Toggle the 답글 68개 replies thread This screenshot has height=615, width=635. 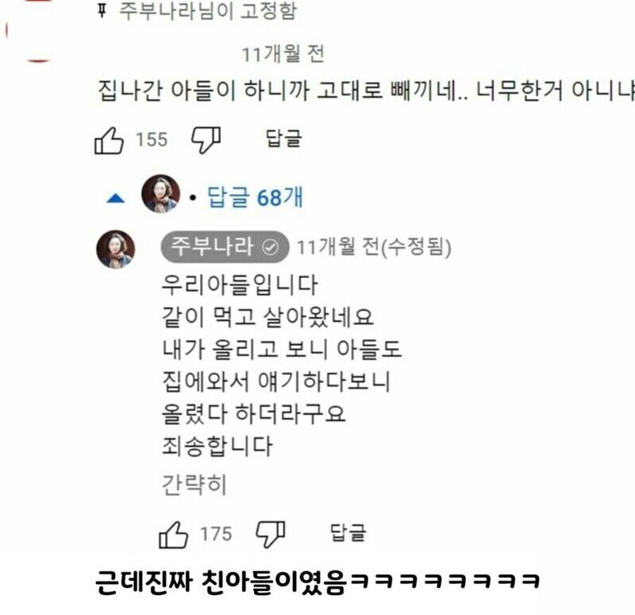pos(255,197)
